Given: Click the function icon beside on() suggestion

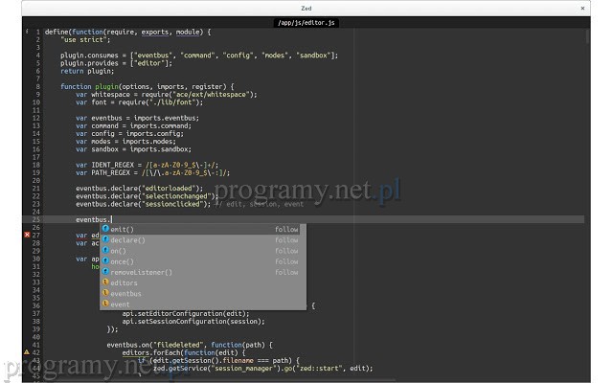Looking at the screenshot, I should pyautogui.click(x=105, y=251).
